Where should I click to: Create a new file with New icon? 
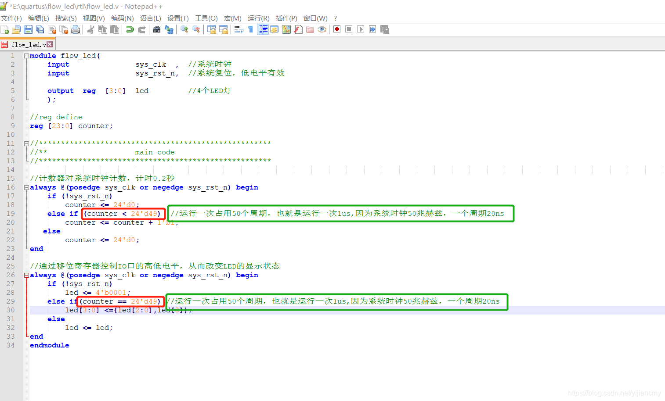coord(5,29)
